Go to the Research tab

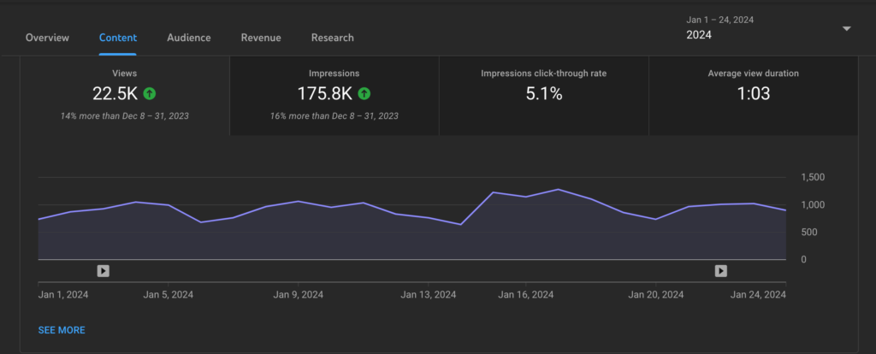333,38
